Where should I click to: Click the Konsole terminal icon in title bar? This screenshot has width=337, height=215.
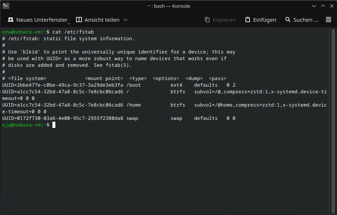click(6, 6)
